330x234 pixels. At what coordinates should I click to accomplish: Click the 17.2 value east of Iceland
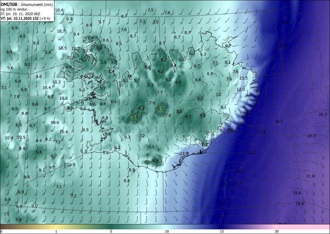[x=261, y=132]
